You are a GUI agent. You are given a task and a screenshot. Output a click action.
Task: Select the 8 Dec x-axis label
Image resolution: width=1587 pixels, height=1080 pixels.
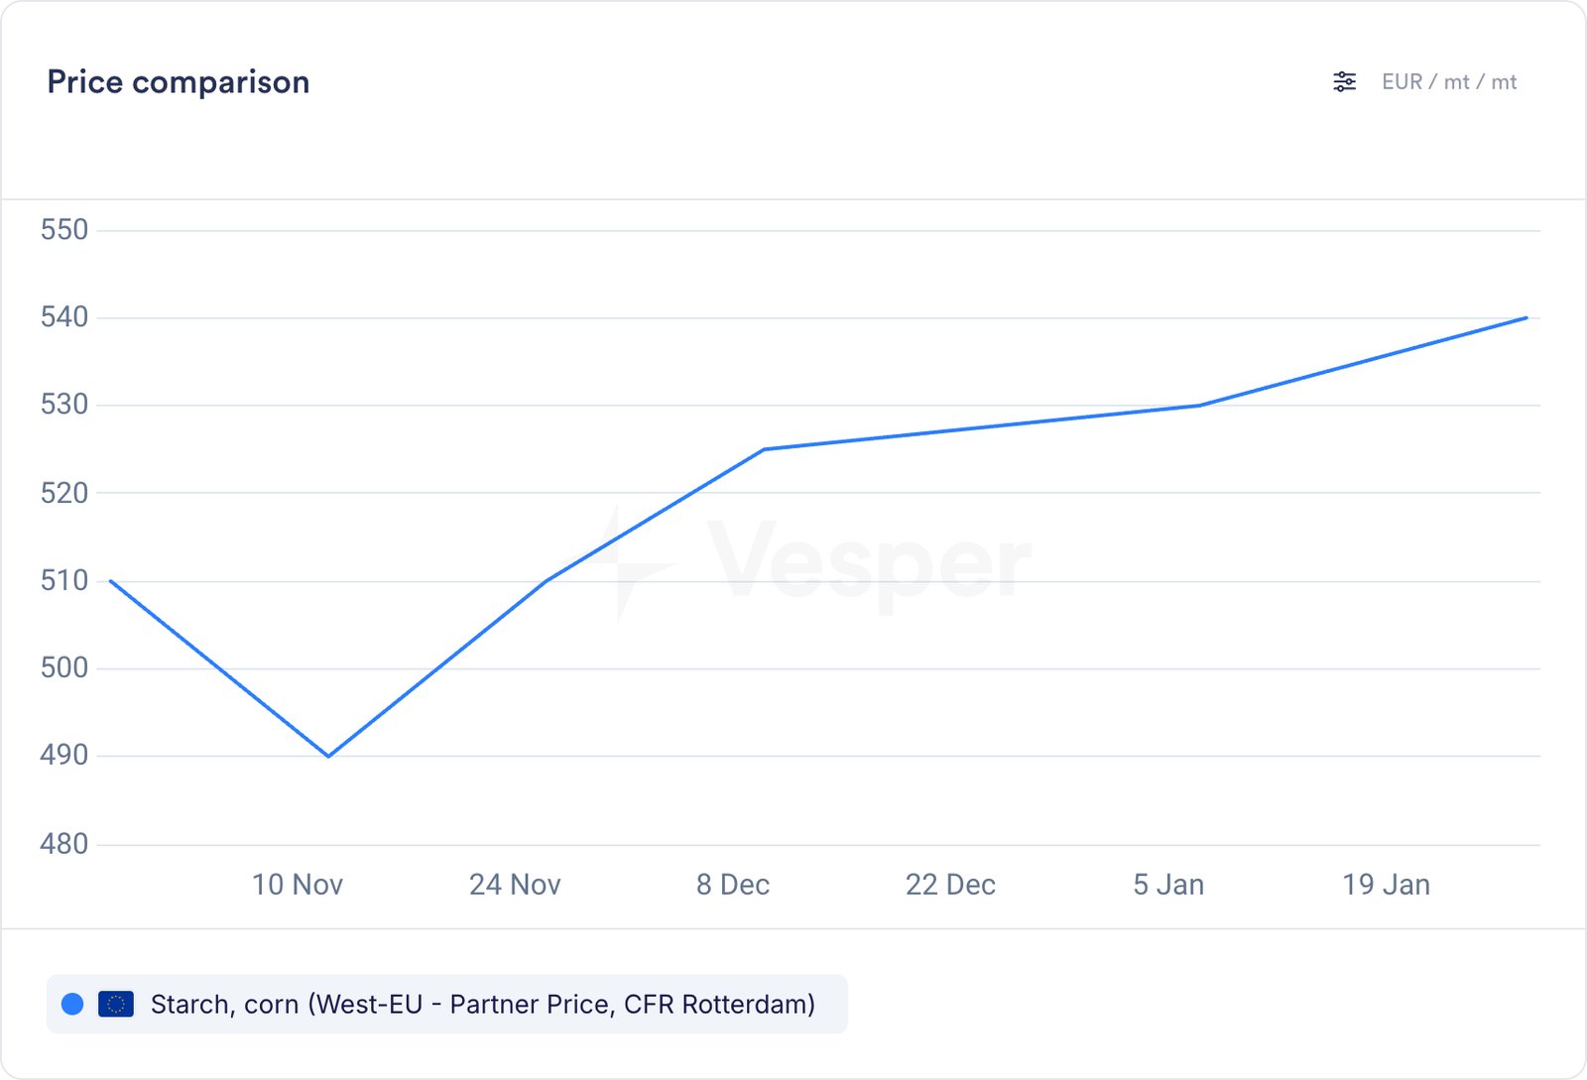(x=733, y=885)
